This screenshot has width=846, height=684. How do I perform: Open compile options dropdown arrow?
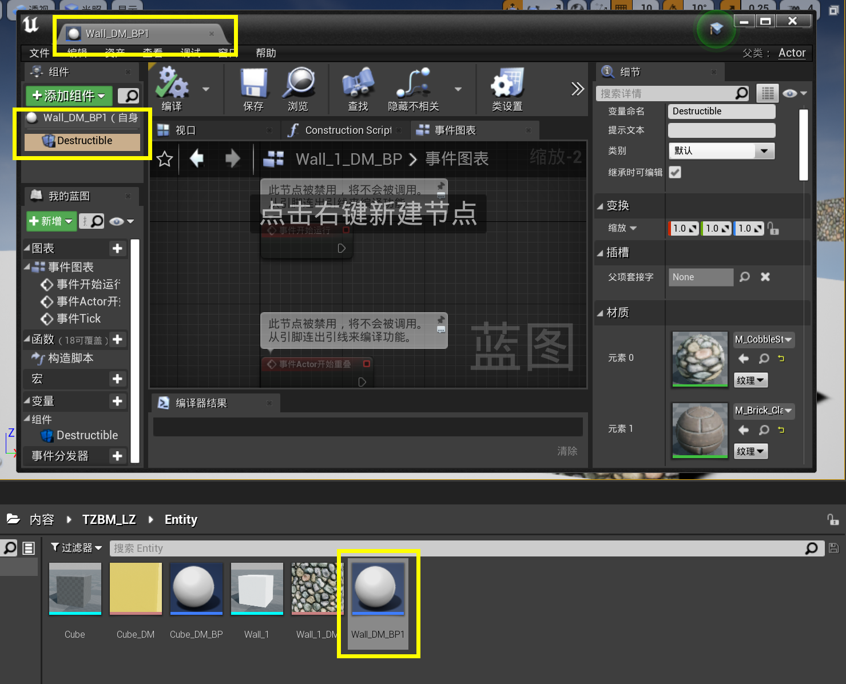[206, 89]
